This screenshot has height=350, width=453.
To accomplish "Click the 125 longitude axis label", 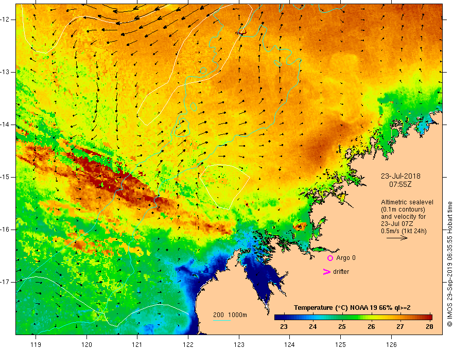I will point(341,344).
